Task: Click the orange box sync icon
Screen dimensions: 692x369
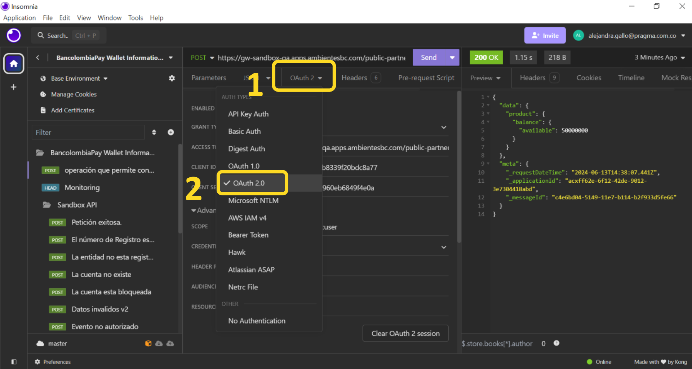Action: pyautogui.click(x=148, y=343)
